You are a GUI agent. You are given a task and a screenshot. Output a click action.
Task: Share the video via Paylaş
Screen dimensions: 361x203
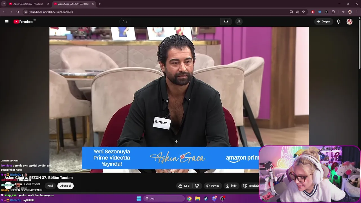pos(213,186)
